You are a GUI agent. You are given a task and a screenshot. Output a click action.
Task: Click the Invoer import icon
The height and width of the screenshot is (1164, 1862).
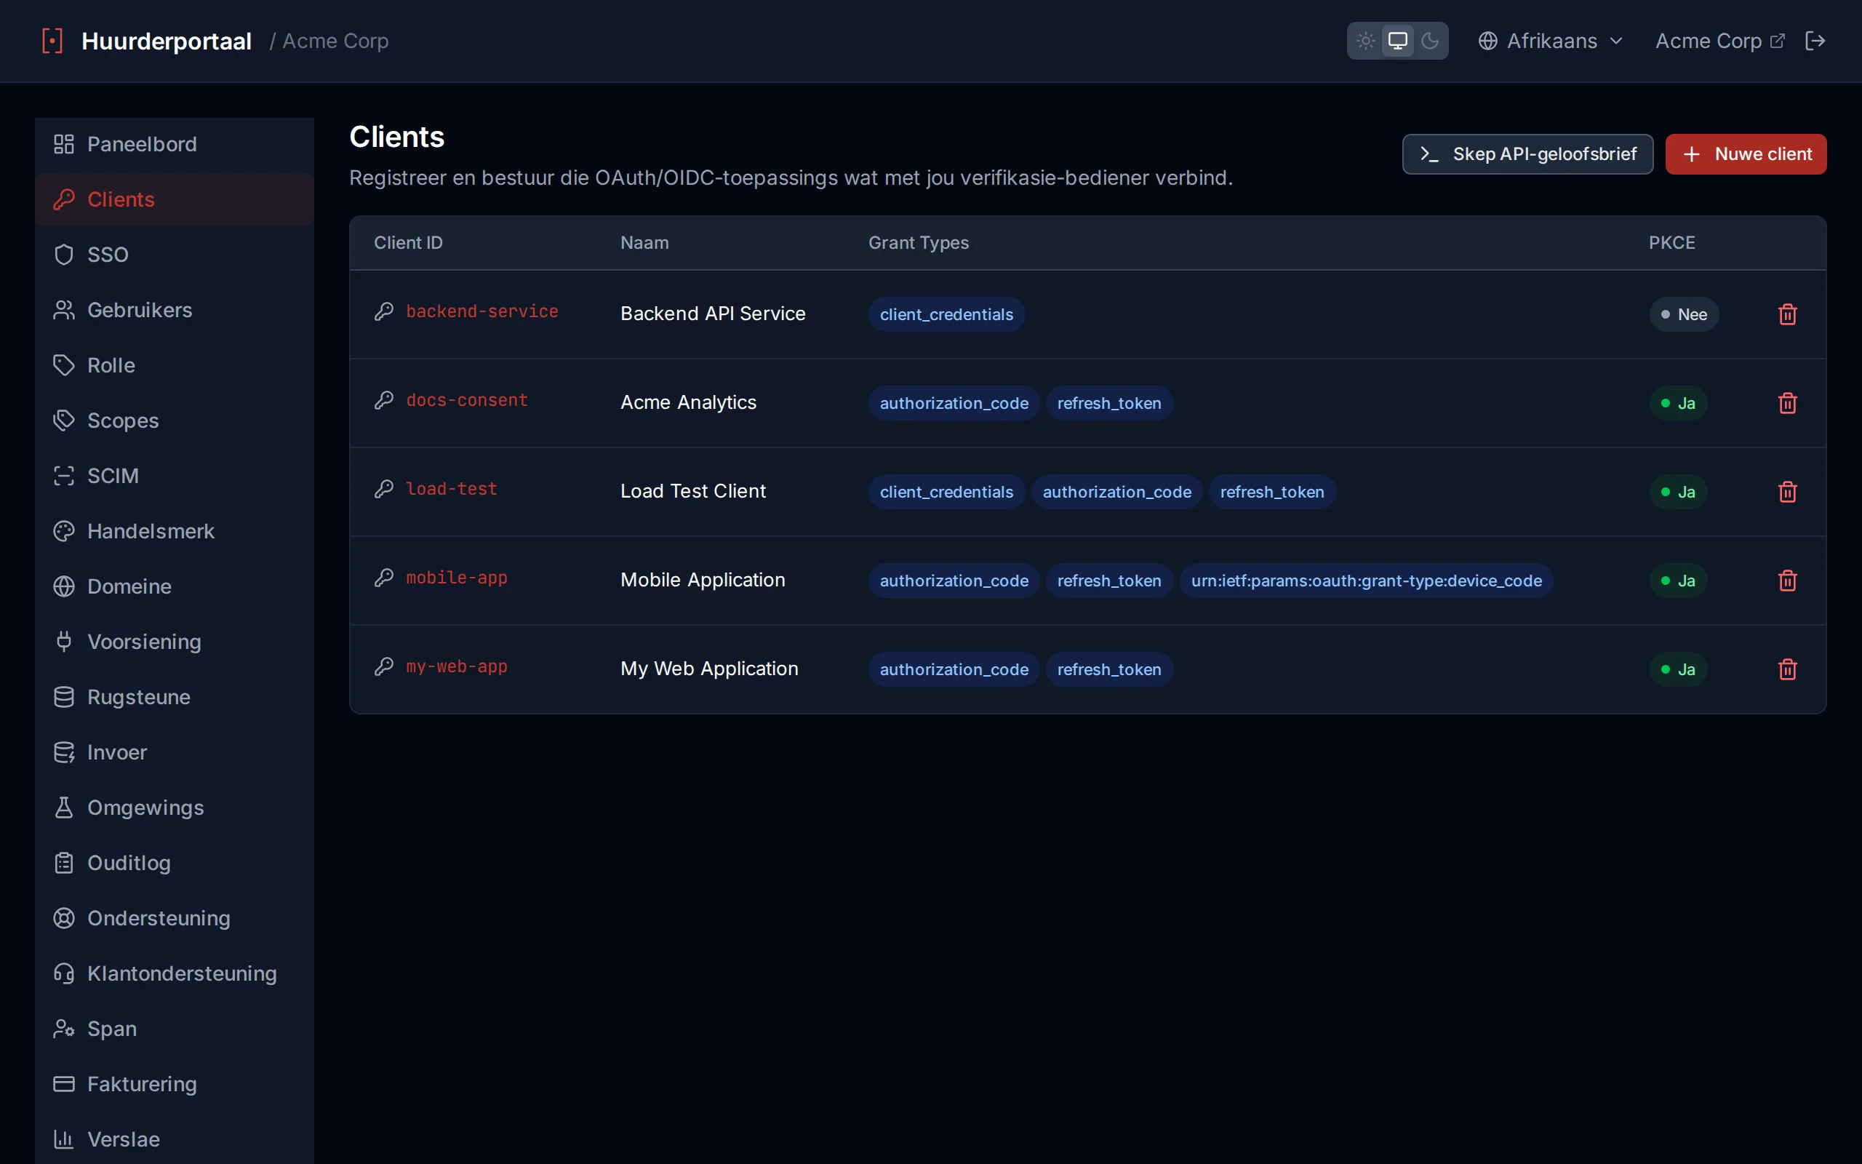(64, 752)
